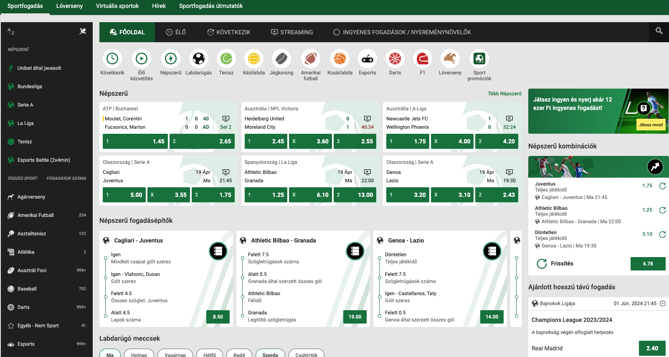Open stream icon for Newcastle Jets match
669x357 pixels.
(509, 119)
